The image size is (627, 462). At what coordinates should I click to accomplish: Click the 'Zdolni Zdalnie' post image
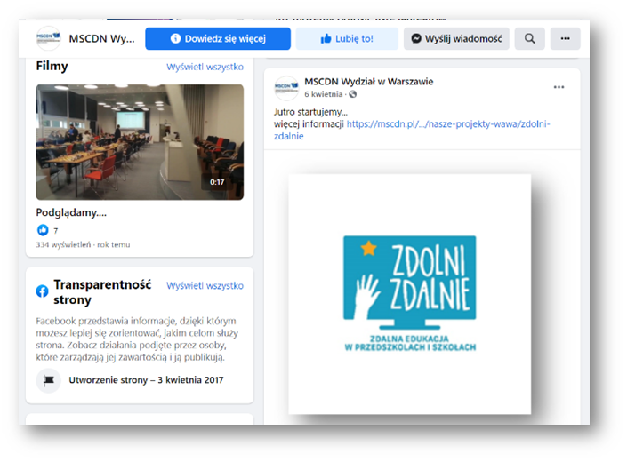(409, 294)
